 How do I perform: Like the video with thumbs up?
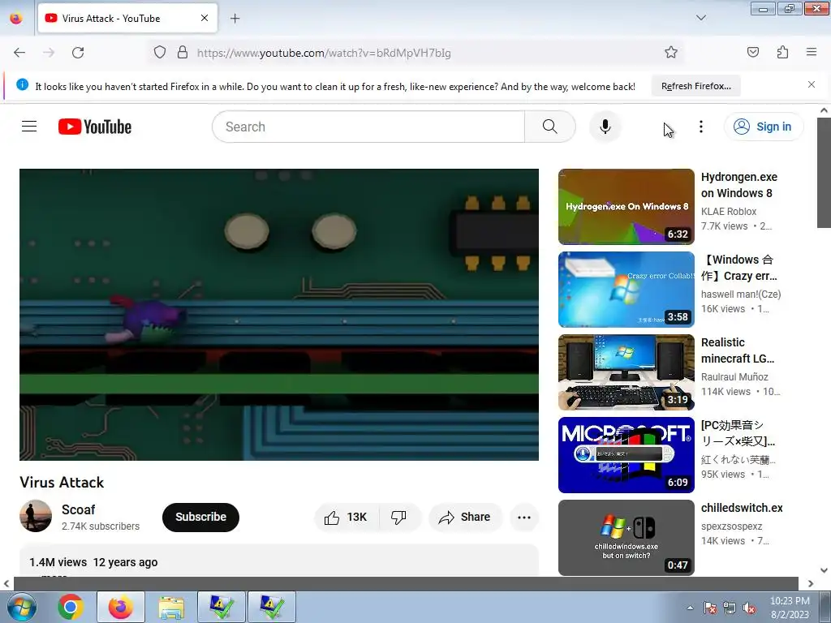pyautogui.click(x=347, y=517)
